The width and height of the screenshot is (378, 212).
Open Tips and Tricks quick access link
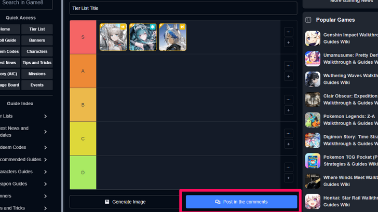click(x=37, y=63)
